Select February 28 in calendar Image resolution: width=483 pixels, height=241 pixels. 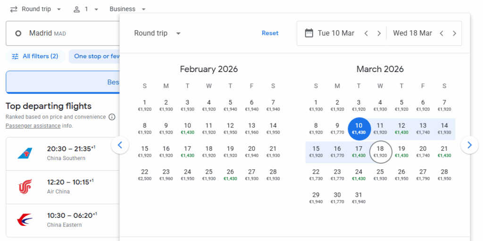[x=273, y=175]
